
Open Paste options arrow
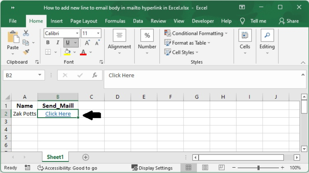pos(13,54)
